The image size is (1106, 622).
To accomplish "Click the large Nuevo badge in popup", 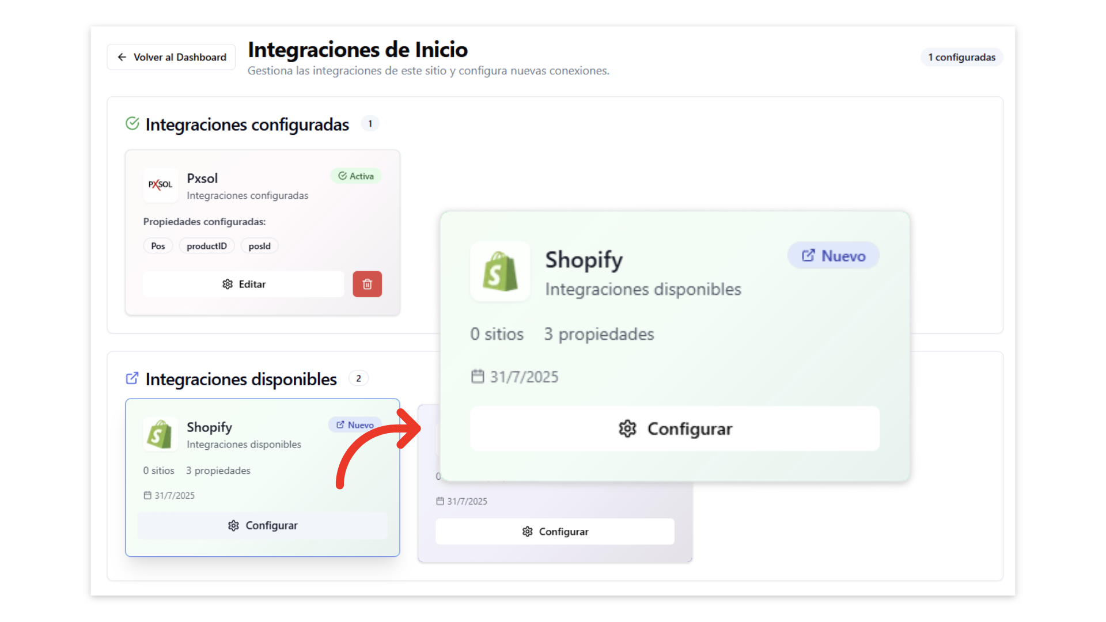I will point(833,256).
